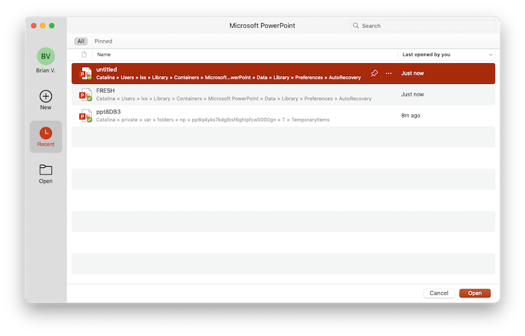Screen dimensions: 525x336
Task: Switch to the Pinned tab
Action: point(103,41)
